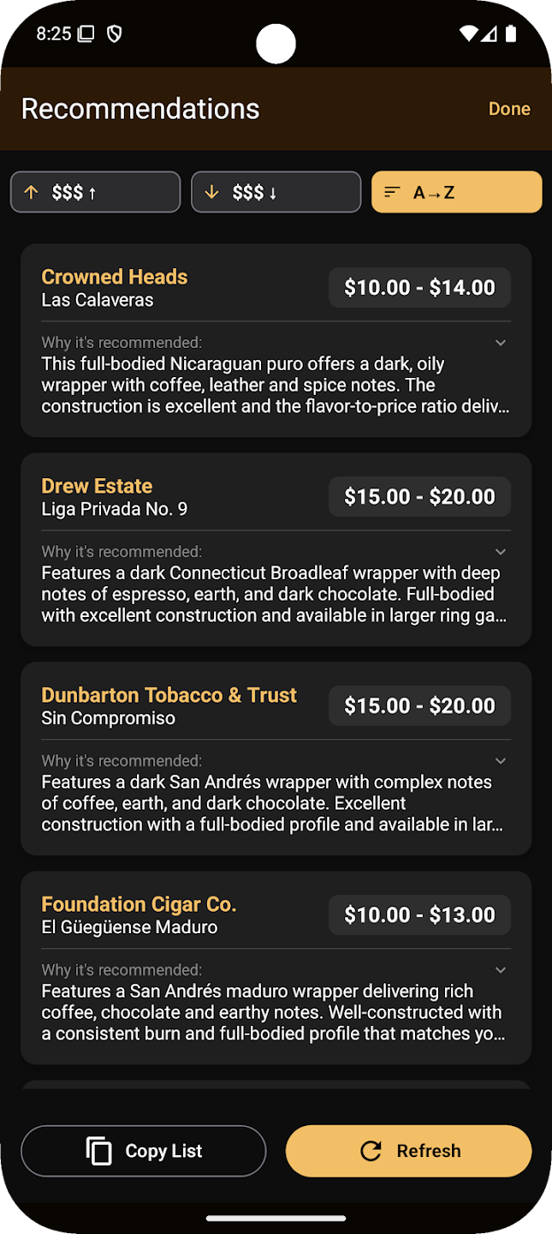Switch sorting to $$$↓ descending price
This screenshot has height=1234, width=552.
click(x=276, y=192)
